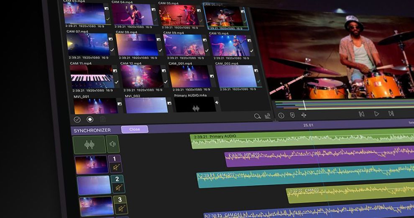Toggle the checkmark on CAM 10.mp4

click(251, 51)
